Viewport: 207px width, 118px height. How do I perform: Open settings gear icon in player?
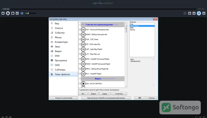point(190,13)
